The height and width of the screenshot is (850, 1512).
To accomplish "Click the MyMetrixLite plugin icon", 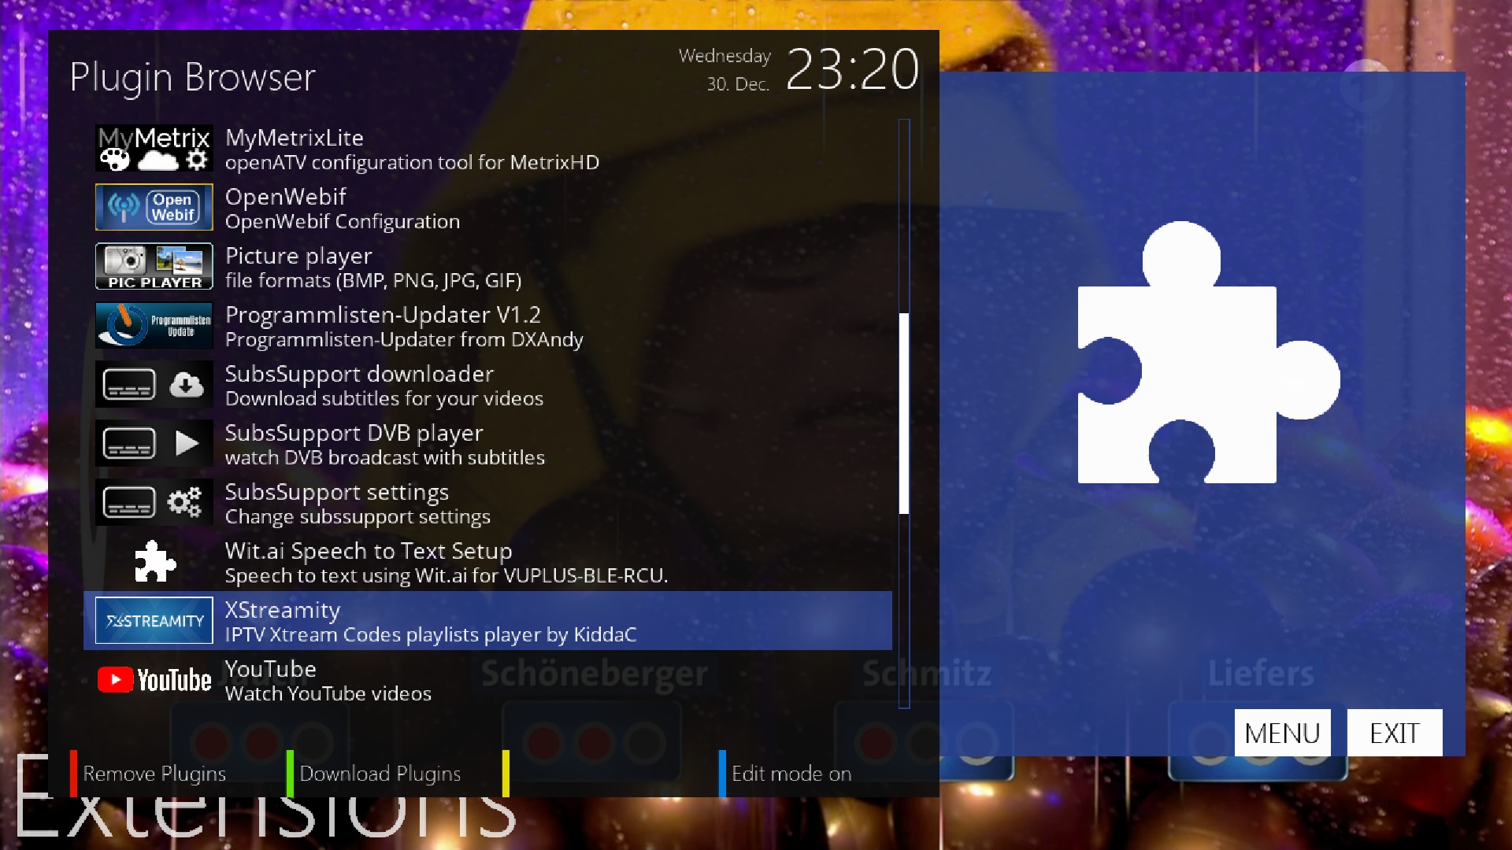I will coord(154,148).
